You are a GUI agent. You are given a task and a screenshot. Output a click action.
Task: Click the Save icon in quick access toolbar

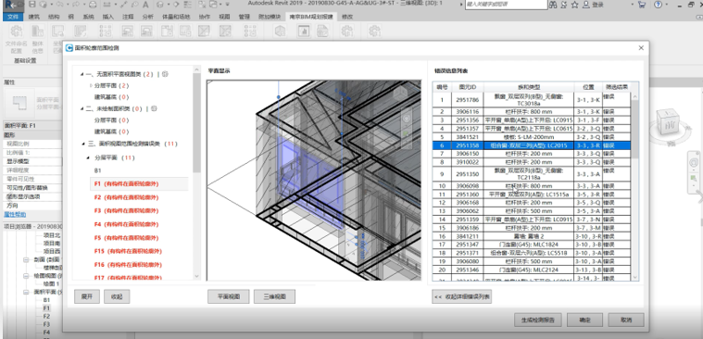pyautogui.click(x=32, y=5)
